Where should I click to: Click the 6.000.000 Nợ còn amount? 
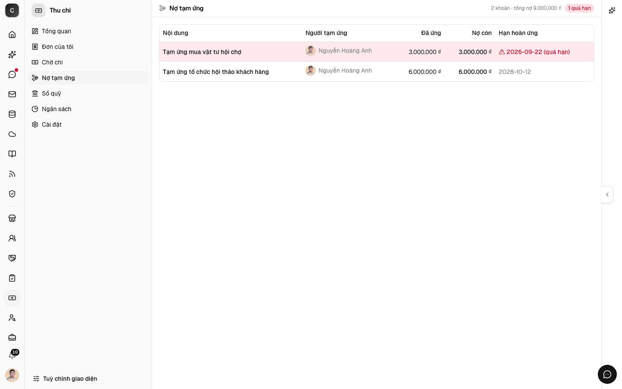[x=475, y=72]
